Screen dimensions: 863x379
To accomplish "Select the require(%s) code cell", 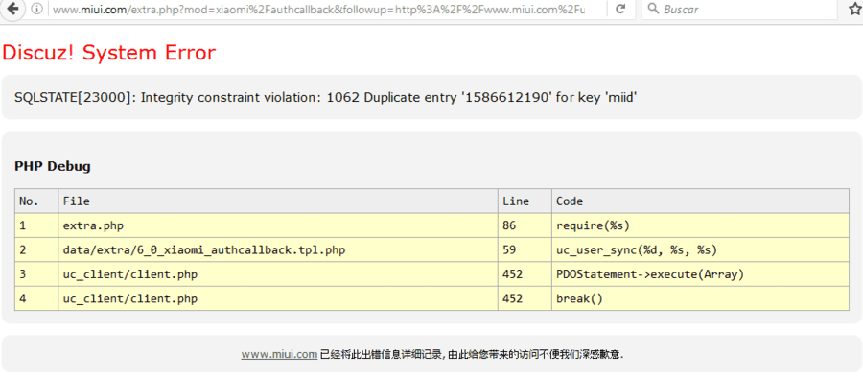I will point(700,225).
